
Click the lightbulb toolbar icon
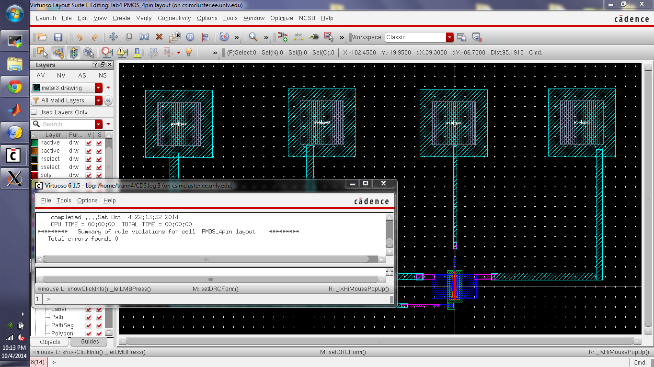188,52
